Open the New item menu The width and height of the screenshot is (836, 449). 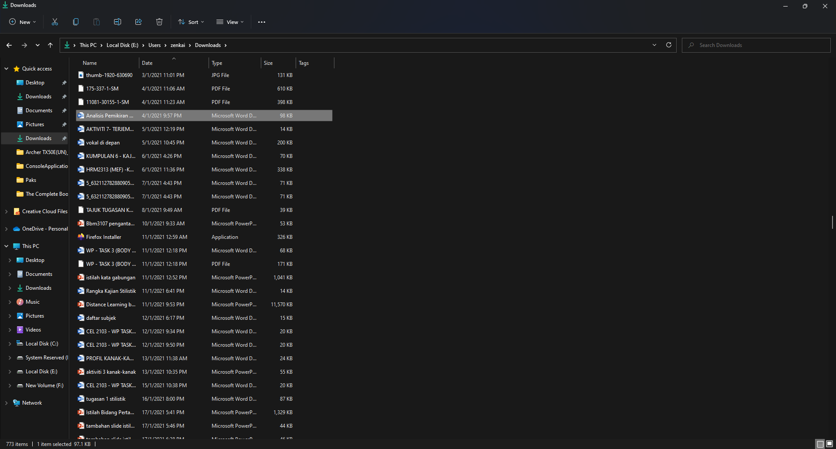(x=23, y=22)
